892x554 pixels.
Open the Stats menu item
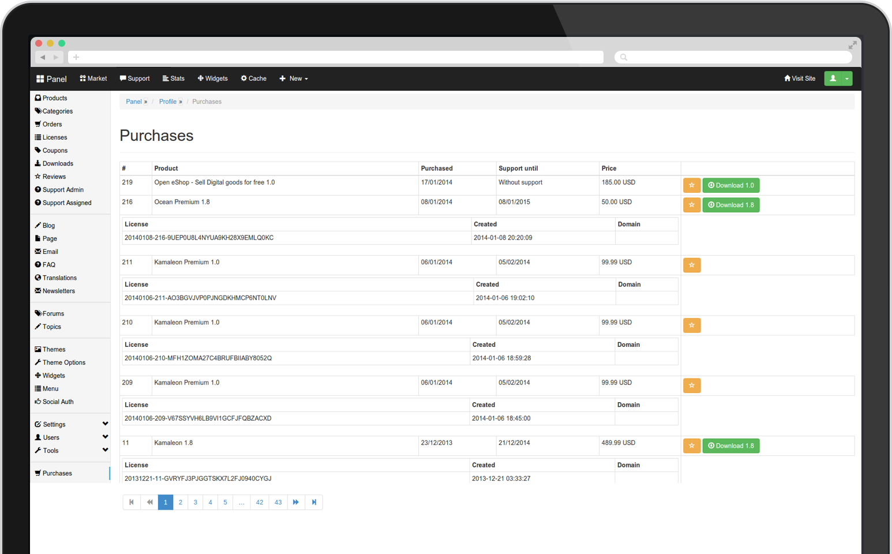pos(173,78)
